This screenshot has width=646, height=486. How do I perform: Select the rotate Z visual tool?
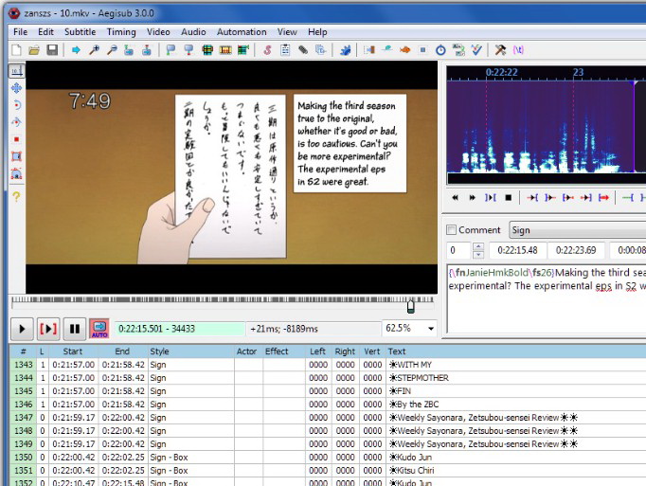[x=16, y=105]
